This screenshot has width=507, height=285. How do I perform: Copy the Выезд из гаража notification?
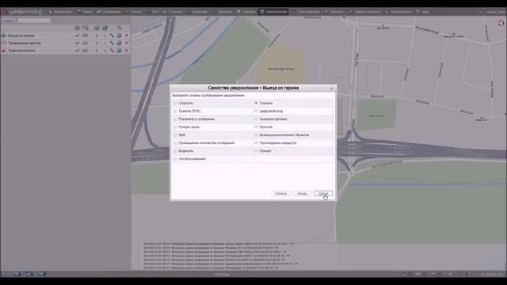click(120, 35)
